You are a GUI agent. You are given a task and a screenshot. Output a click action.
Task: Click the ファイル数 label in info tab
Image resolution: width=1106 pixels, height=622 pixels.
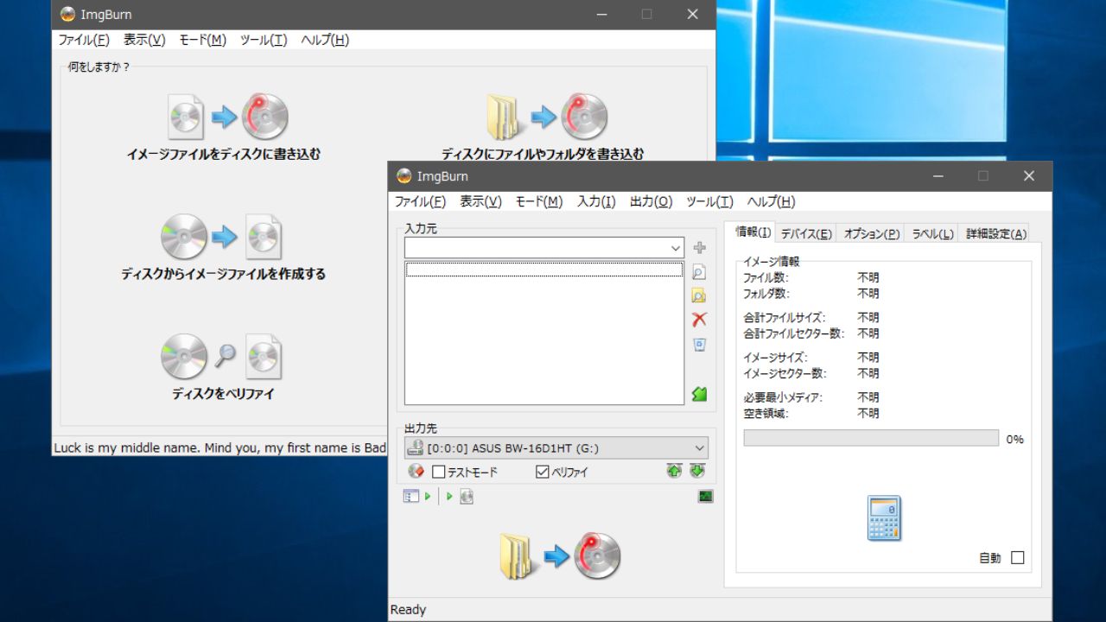tap(766, 278)
